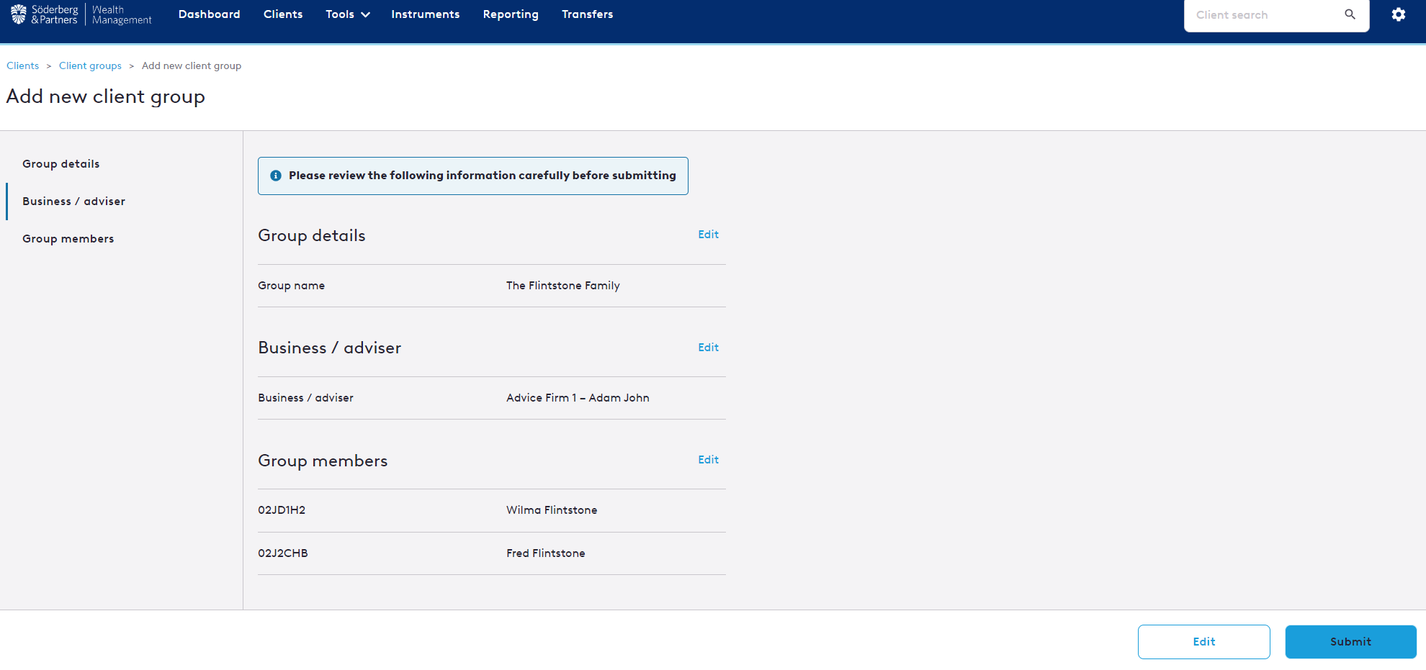Go to Clients in the navigation bar
1426x670 pixels.
282,14
